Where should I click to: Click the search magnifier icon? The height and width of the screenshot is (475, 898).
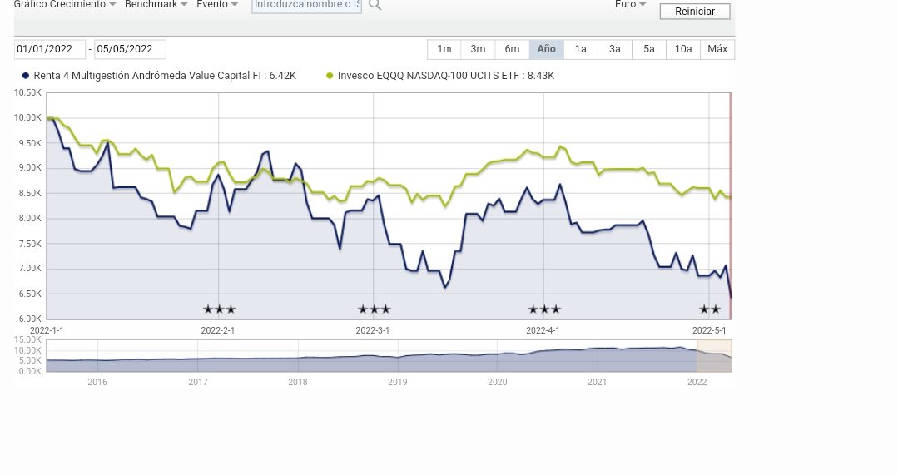pyautogui.click(x=375, y=5)
